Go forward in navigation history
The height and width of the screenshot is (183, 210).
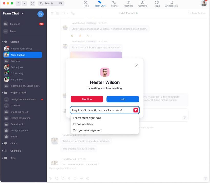(x=24, y=3)
